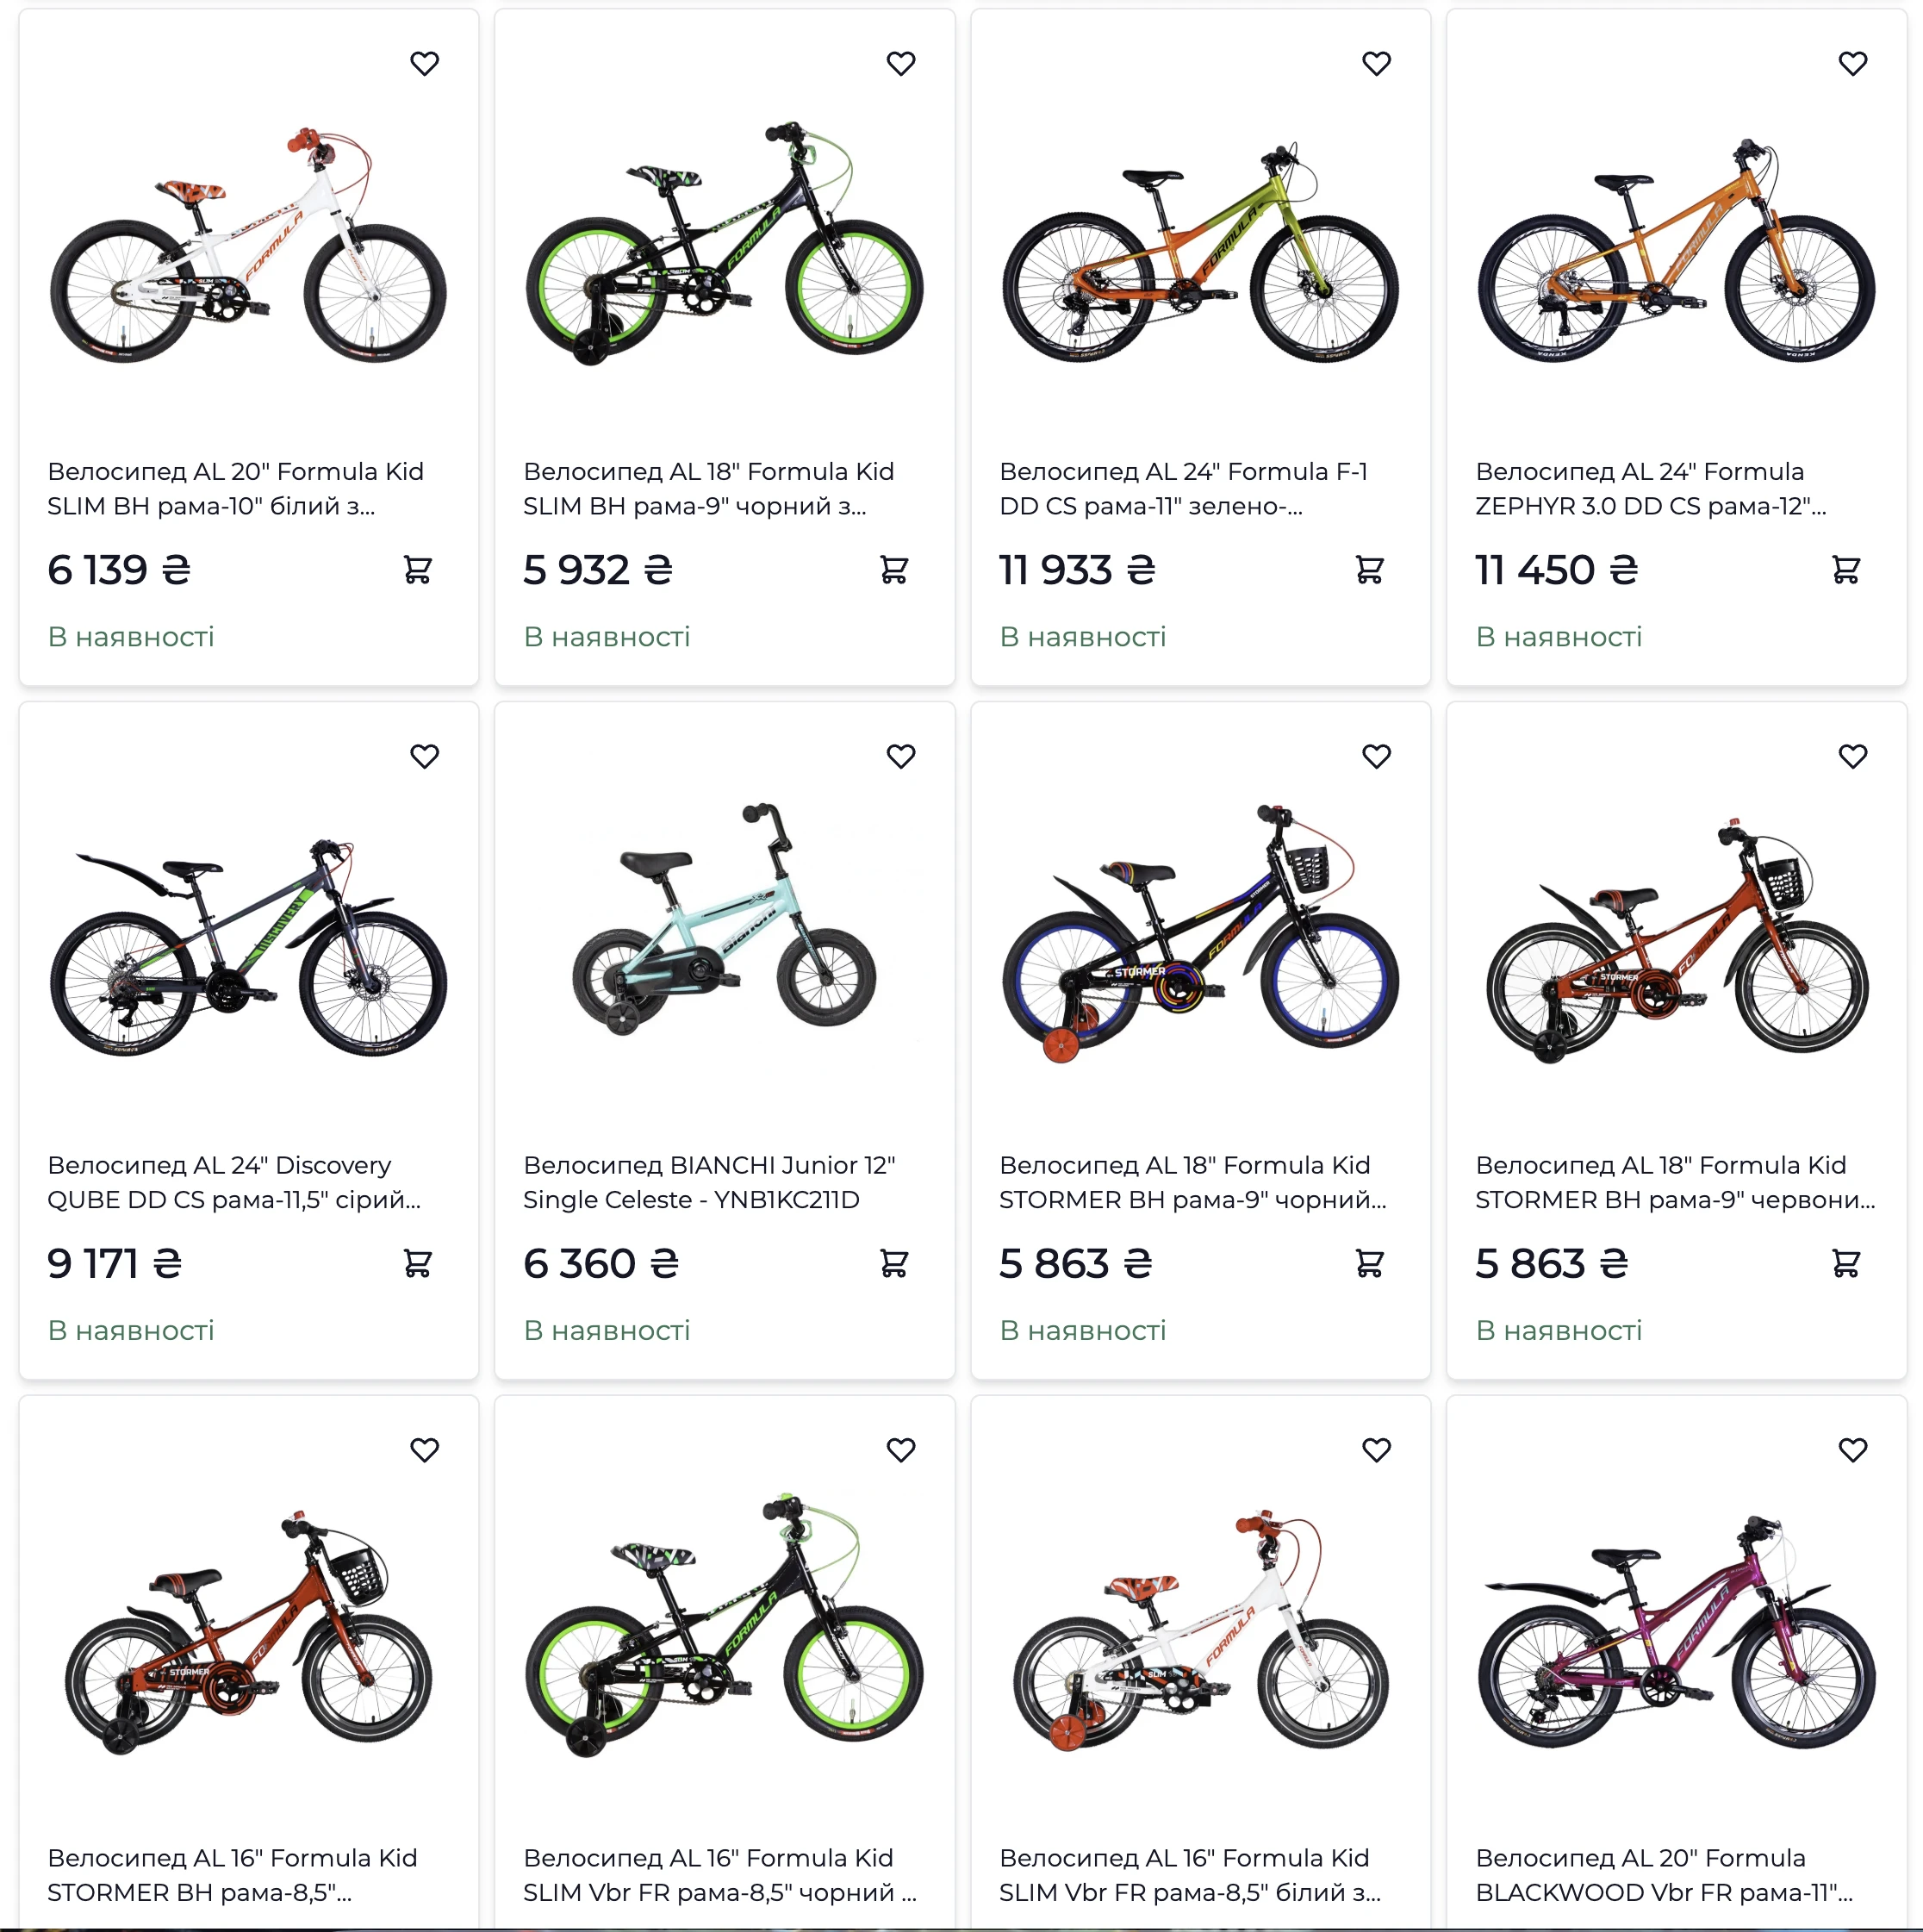
Task: Open BIANCHI Junior 12" Single Celeste link
Action: coord(709,1182)
